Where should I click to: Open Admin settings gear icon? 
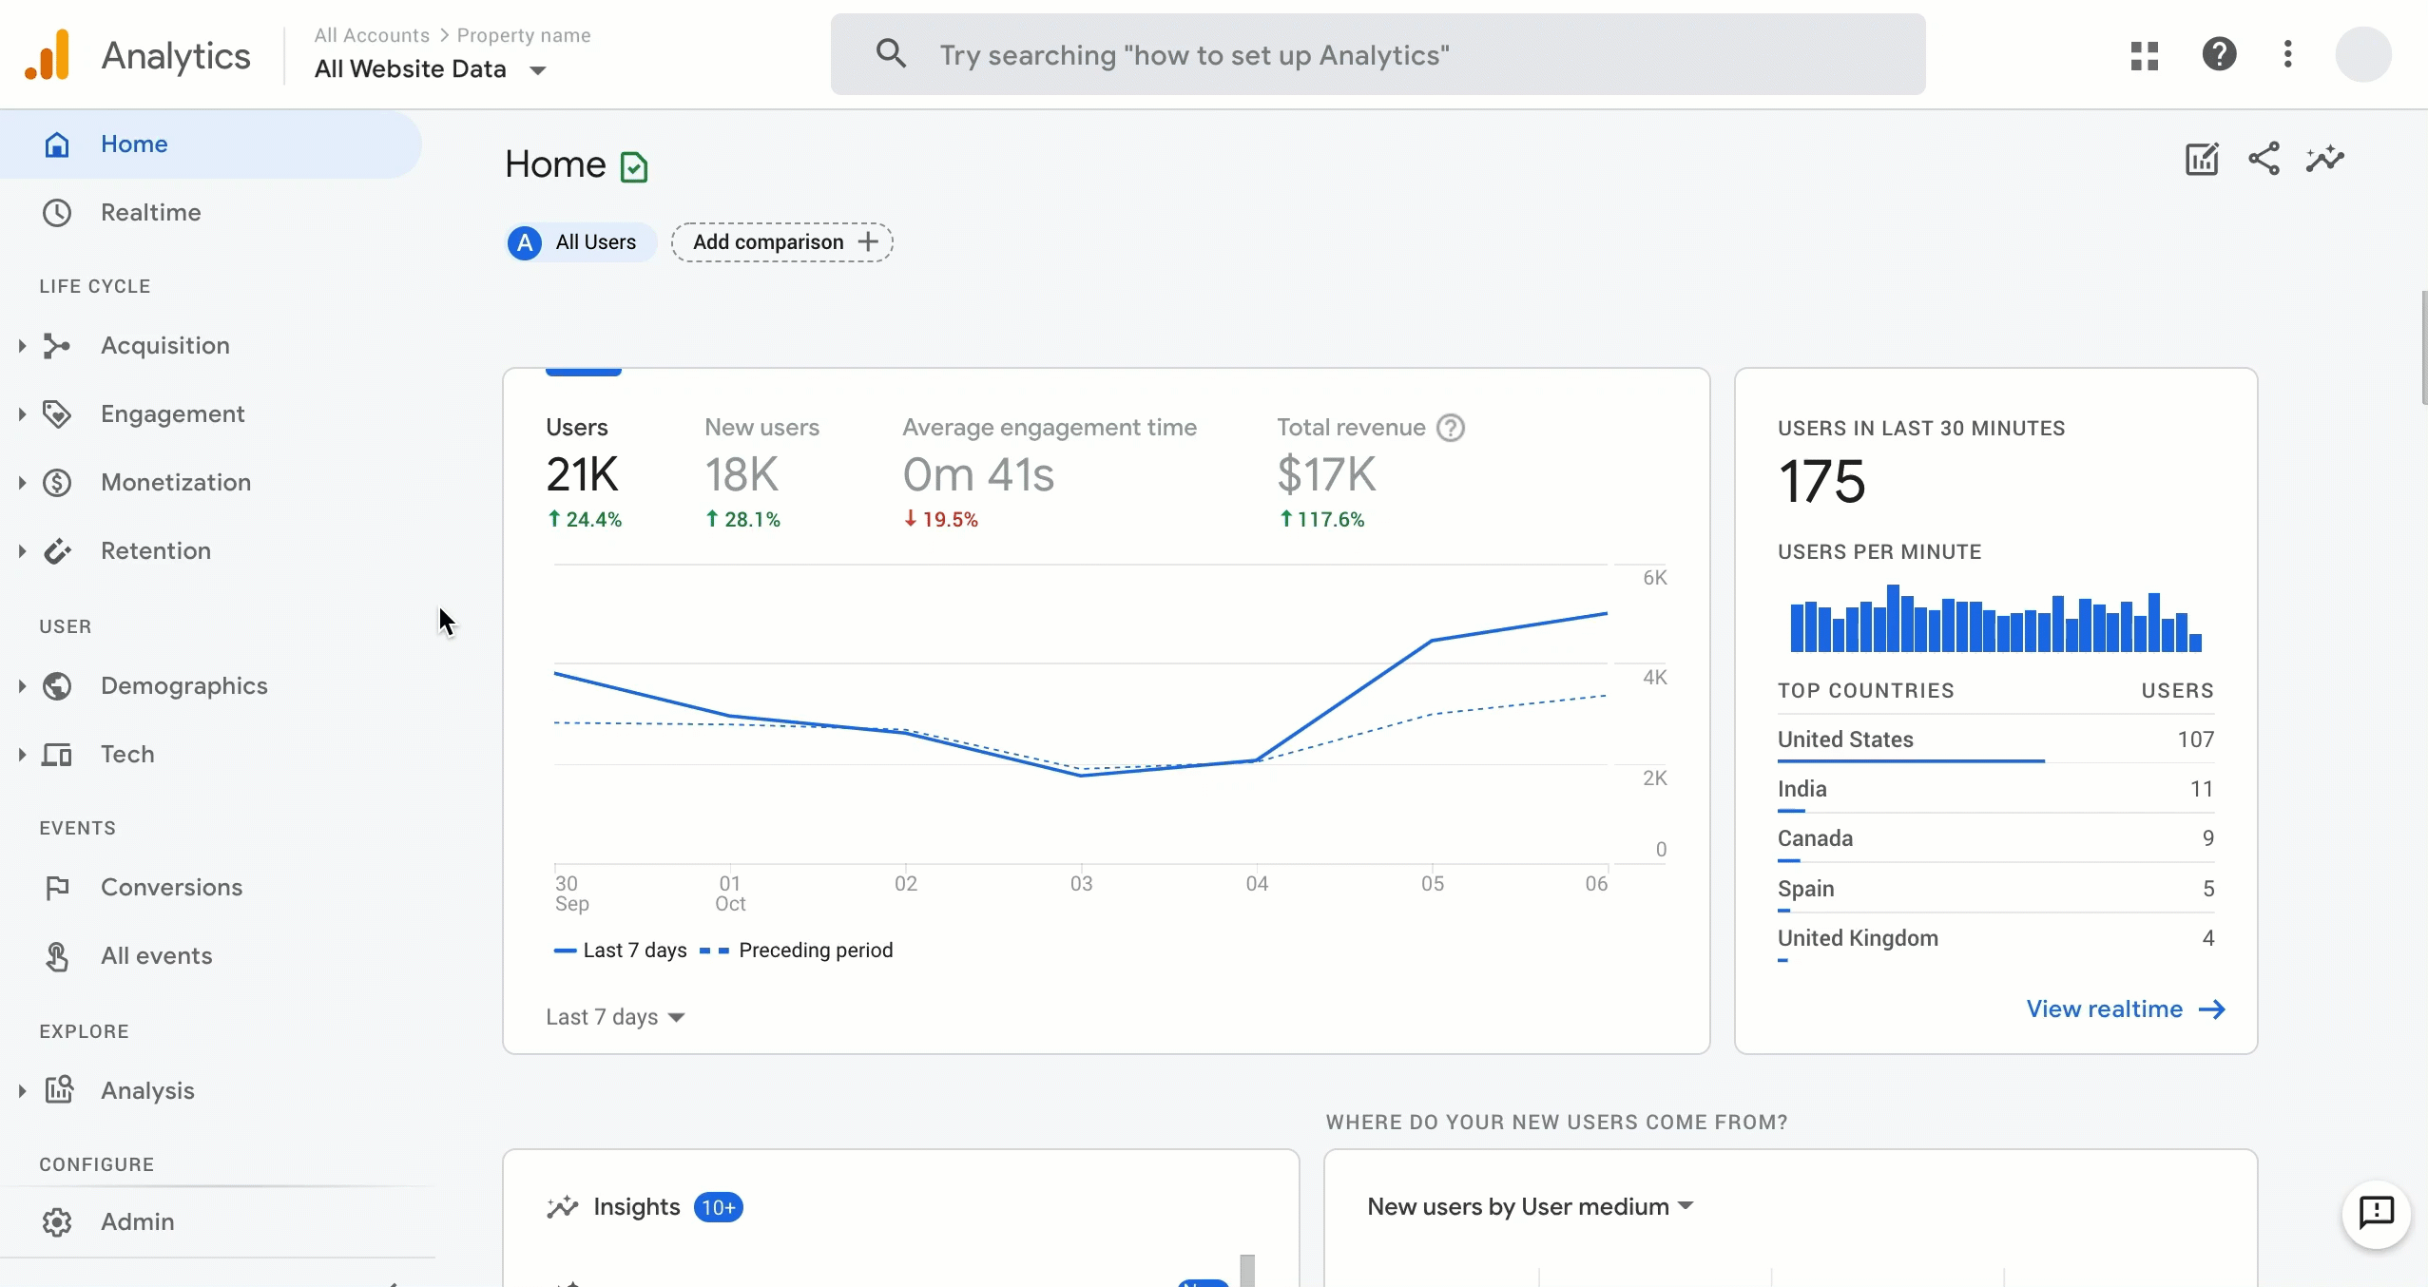point(56,1221)
